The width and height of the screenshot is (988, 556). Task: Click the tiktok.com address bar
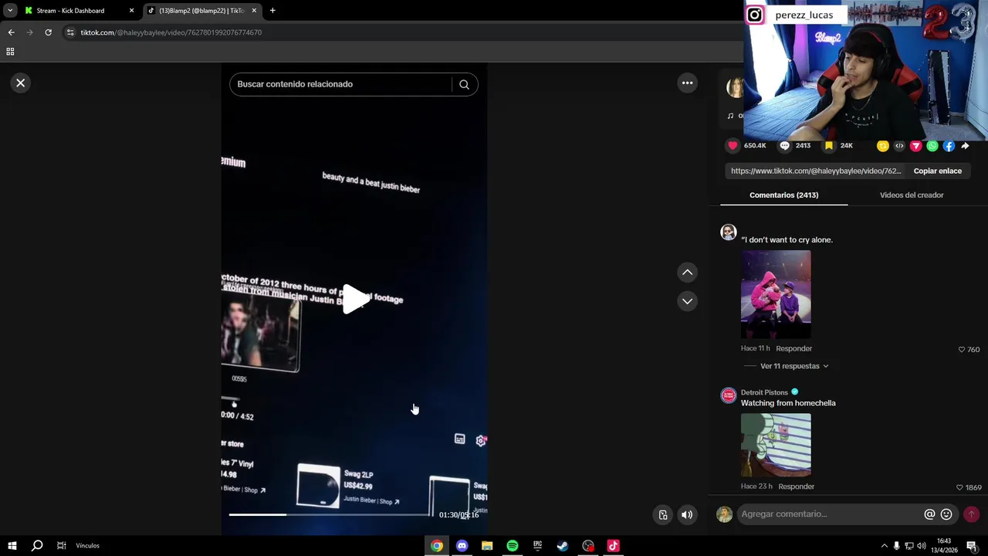[x=401, y=32]
